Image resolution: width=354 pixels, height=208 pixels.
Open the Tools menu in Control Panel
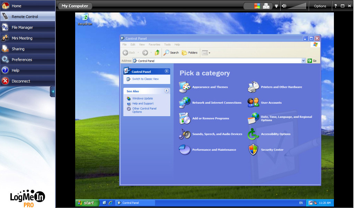point(167,44)
